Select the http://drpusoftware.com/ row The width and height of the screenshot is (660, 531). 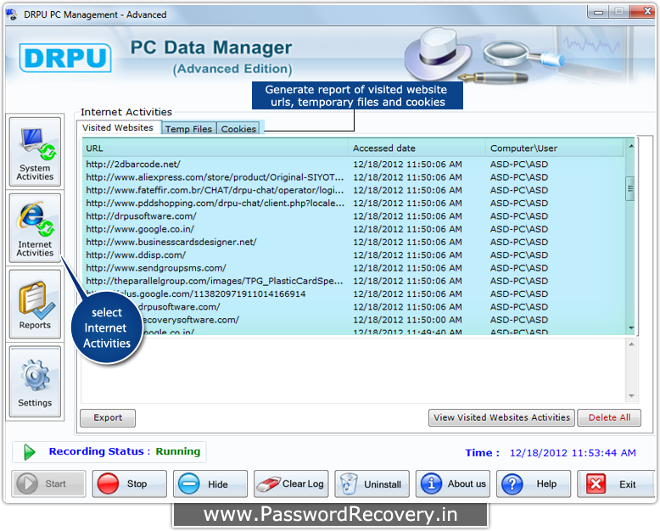[354, 216]
